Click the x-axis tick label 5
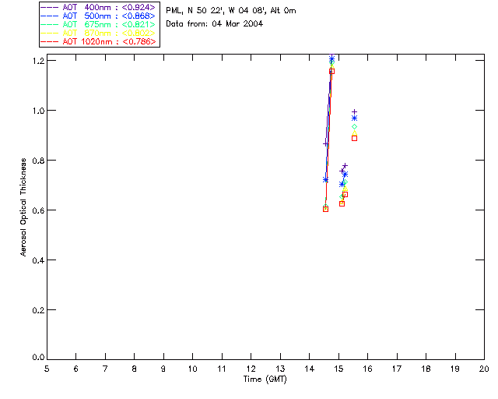498x399 pixels. click(47, 369)
